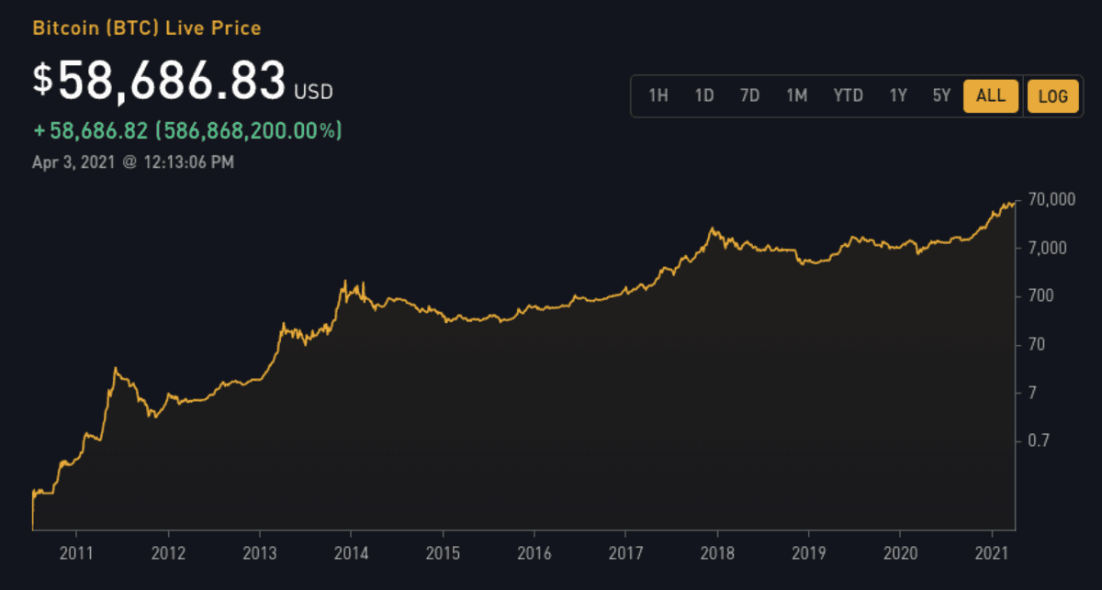The image size is (1102, 590).
Task: Click the USD currency label
Action: (x=313, y=92)
